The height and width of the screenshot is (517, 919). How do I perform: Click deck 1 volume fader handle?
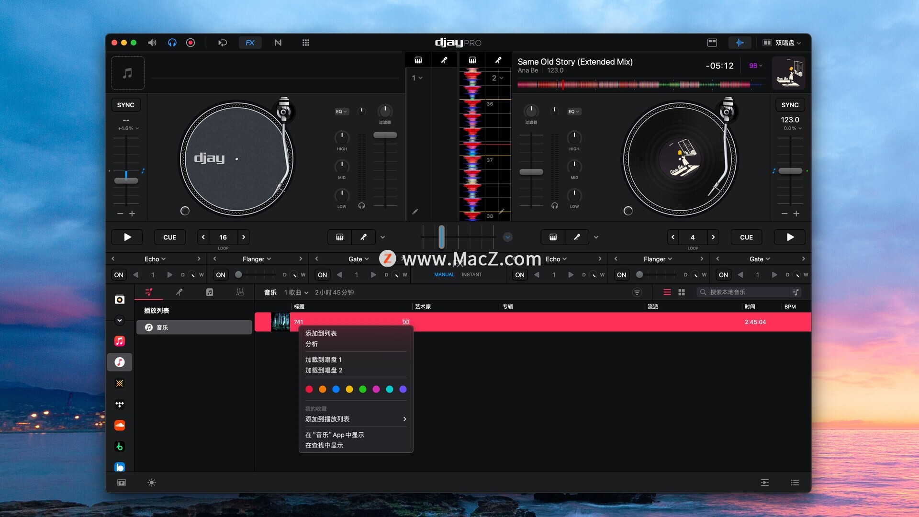pyautogui.click(x=385, y=135)
